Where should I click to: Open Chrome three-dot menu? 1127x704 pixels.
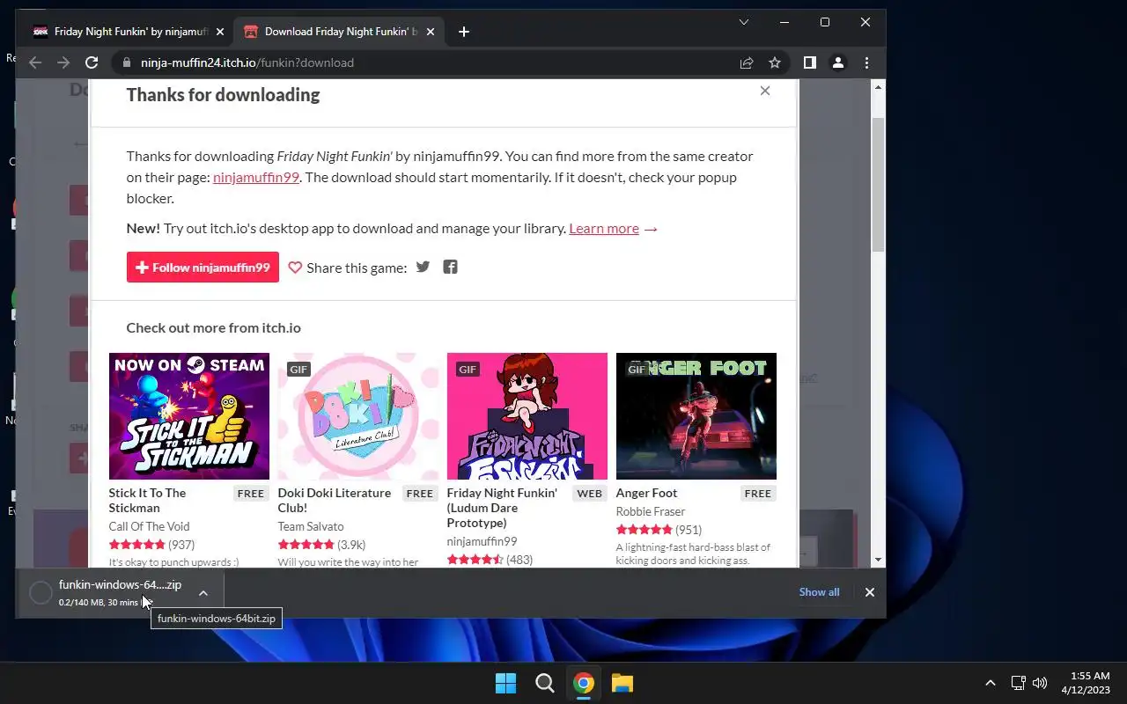tap(866, 62)
